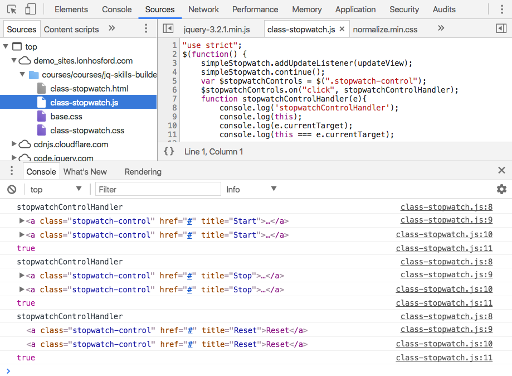512x376 pixels.
Task: Expand the first Stop anchor element log
Action: coord(22,275)
